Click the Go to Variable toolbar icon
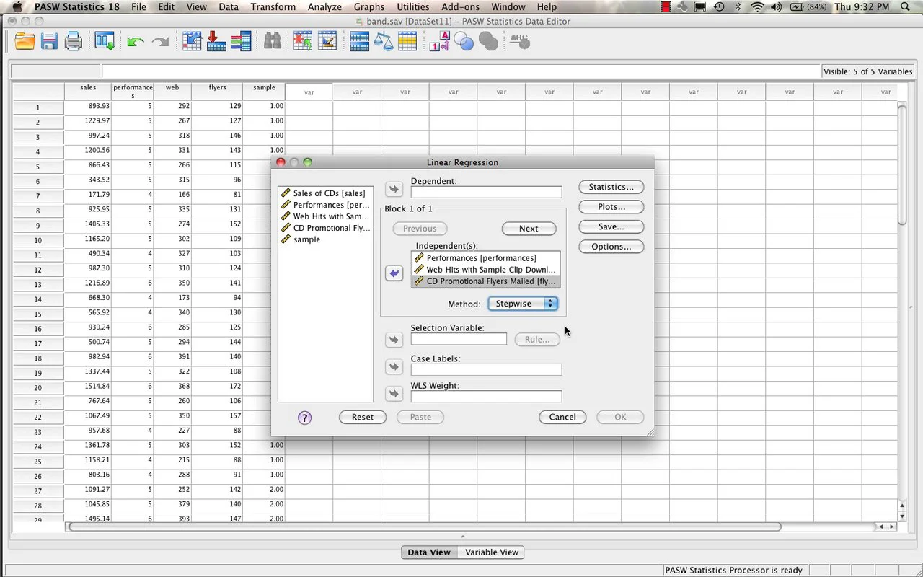This screenshot has height=577, width=923. 216,41
